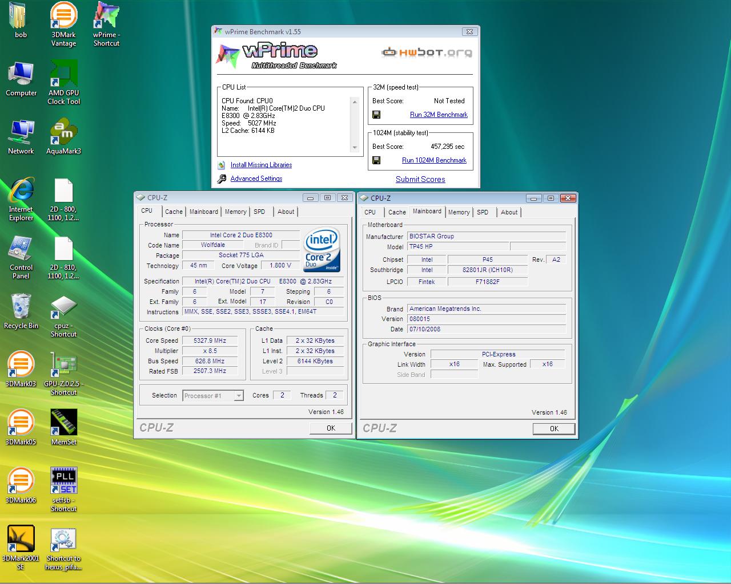The height and width of the screenshot is (584, 731).
Task: Minimize the right CPU-Z window
Action: click(x=534, y=198)
